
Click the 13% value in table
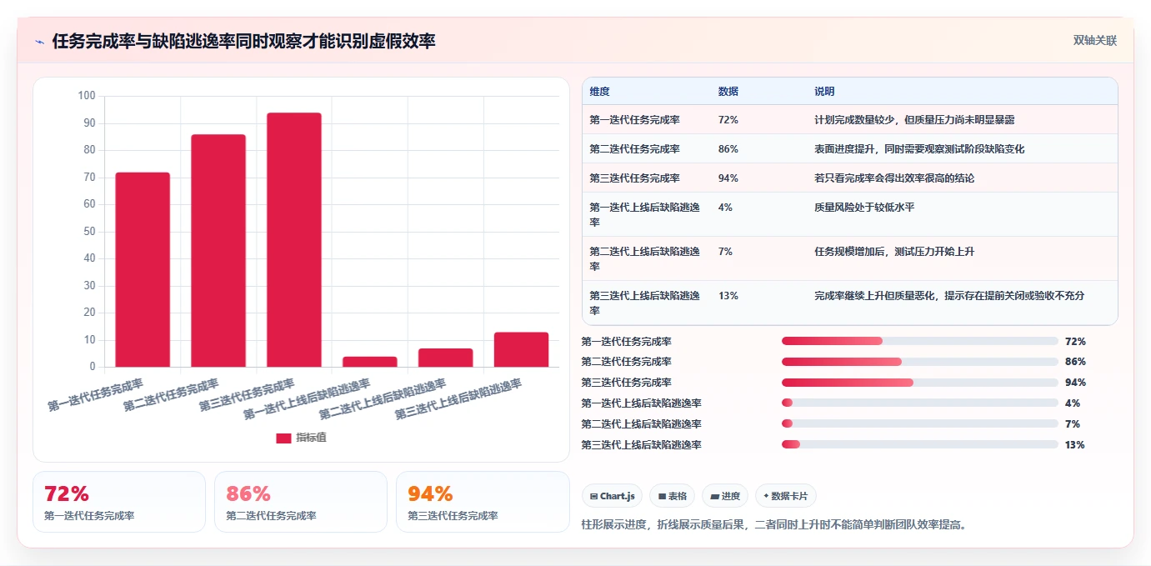[728, 296]
